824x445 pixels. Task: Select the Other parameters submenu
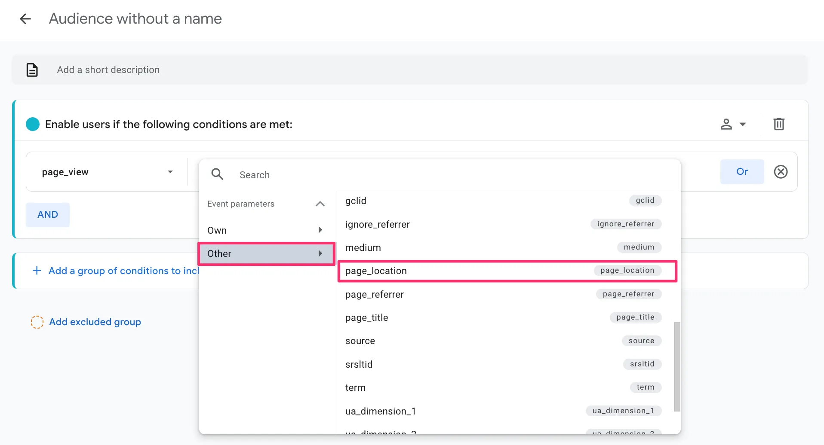[266, 253]
